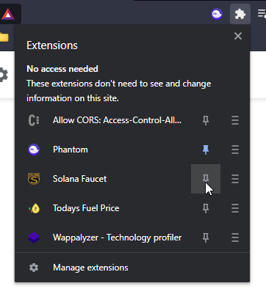Click the Wappalyzer purple diamond icon
Image resolution: width=266 pixels, height=302 pixels.
[34, 237]
